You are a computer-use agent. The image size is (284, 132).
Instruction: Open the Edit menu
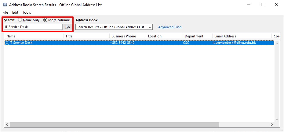coord(15,12)
